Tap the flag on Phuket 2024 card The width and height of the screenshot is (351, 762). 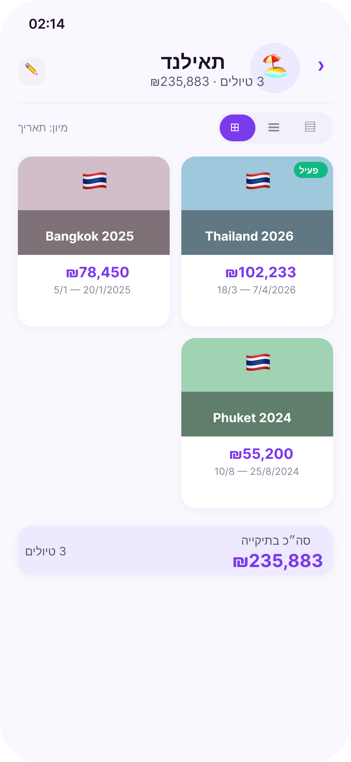pos(258,362)
